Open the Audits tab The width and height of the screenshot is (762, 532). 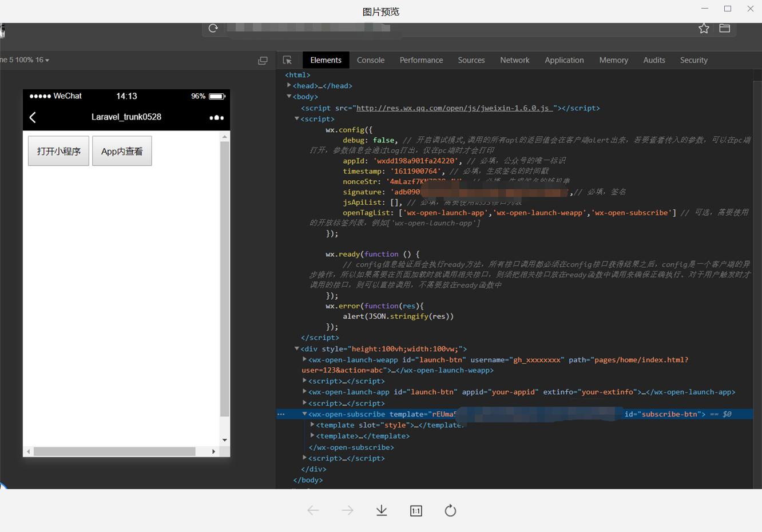pos(654,60)
